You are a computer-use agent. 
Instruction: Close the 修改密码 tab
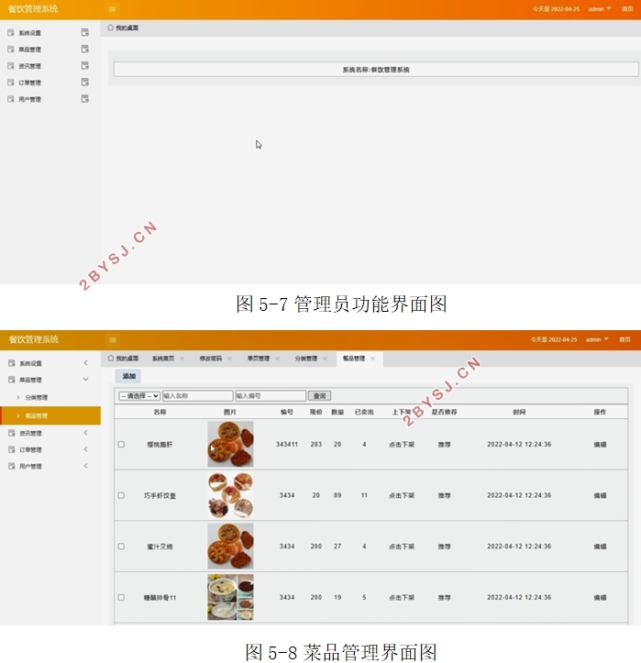click(229, 359)
